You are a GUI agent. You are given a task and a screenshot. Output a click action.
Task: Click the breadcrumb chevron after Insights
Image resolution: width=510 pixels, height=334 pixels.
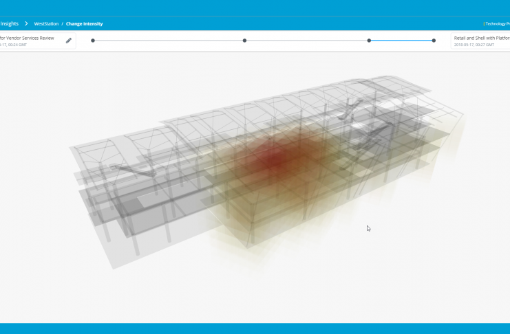pos(26,23)
